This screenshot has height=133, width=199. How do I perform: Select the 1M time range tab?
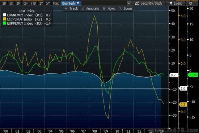pos(18,3)
